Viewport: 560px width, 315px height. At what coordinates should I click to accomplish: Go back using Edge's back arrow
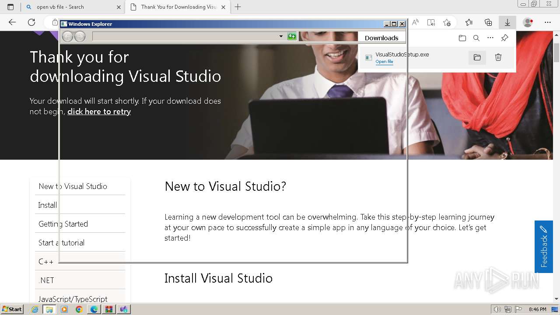tap(12, 22)
